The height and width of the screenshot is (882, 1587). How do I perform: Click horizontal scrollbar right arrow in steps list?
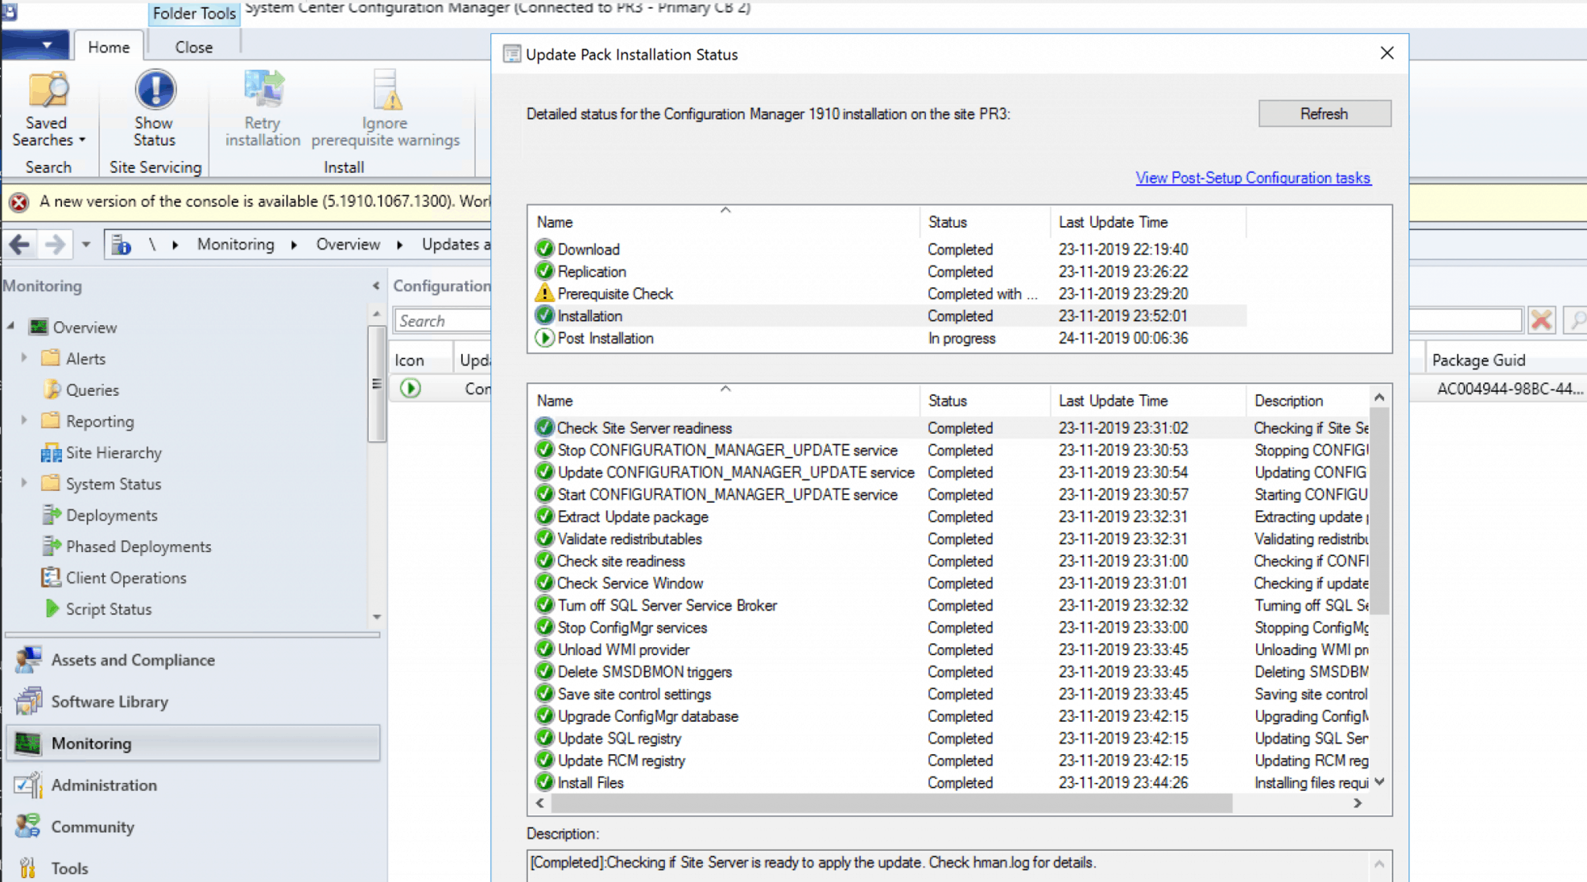[x=1358, y=803]
